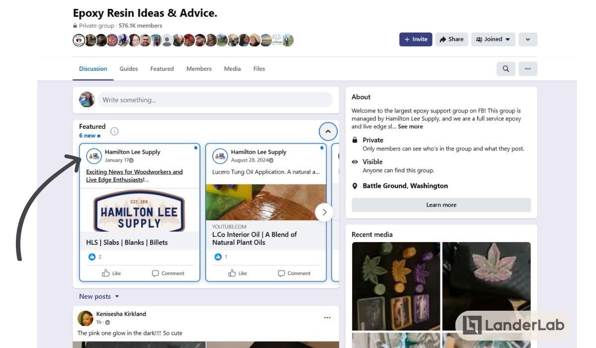Click the Invite button
The width and height of the screenshot is (596, 348).
pos(416,39)
